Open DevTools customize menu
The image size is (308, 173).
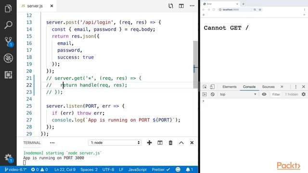(x=296, y=86)
